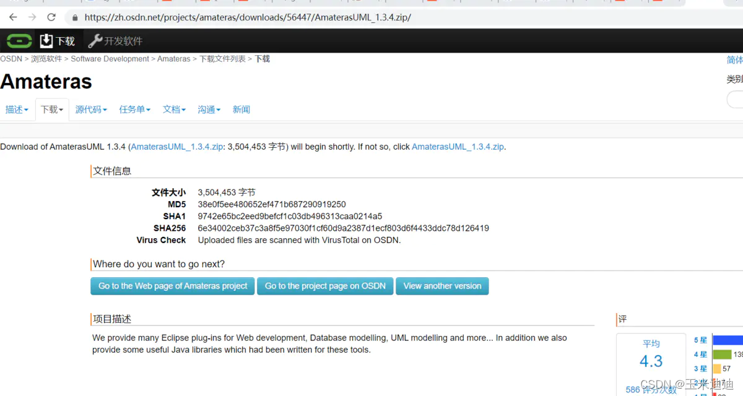
Task: Expand the 任务单 dropdown
Action: tap(135, 110)
